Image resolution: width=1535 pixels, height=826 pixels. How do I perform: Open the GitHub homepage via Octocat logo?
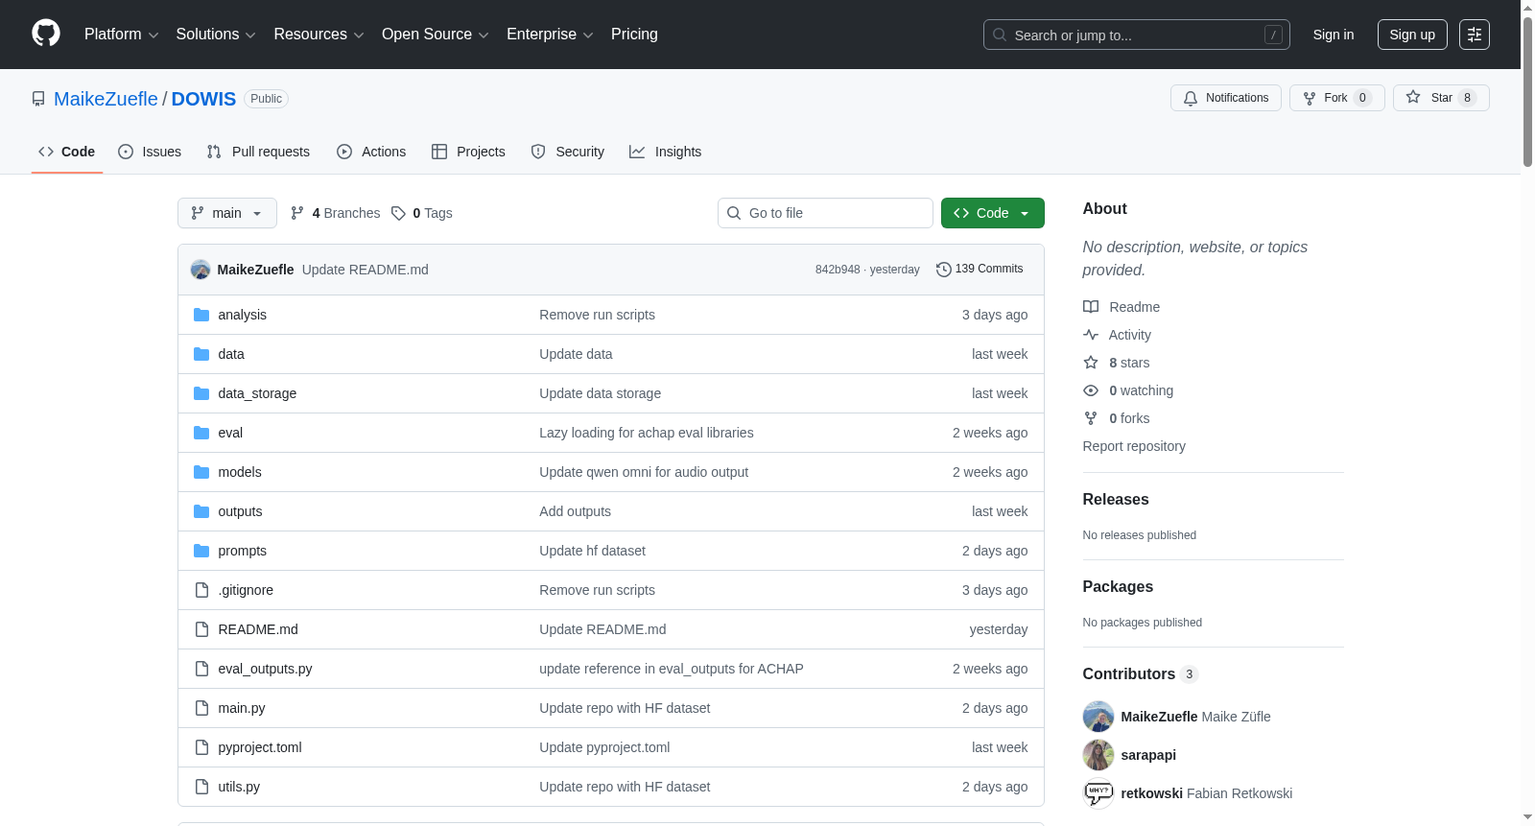pos(46,34)
